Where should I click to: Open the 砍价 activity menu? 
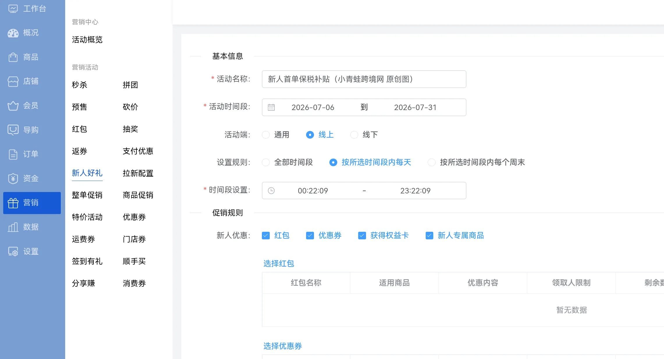(x=130, y=107)
